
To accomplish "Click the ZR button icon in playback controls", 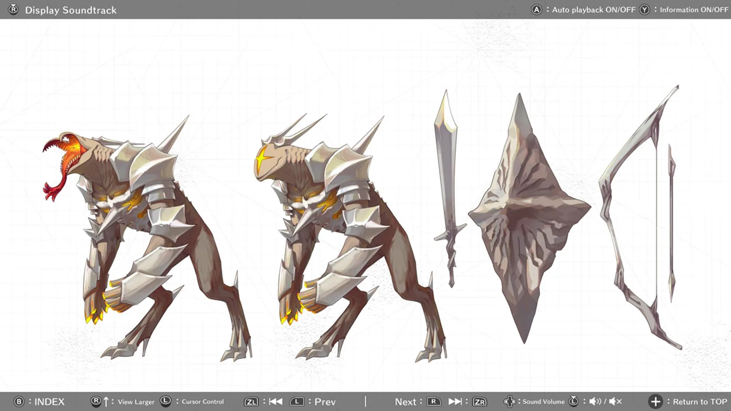I will [480, 401].
